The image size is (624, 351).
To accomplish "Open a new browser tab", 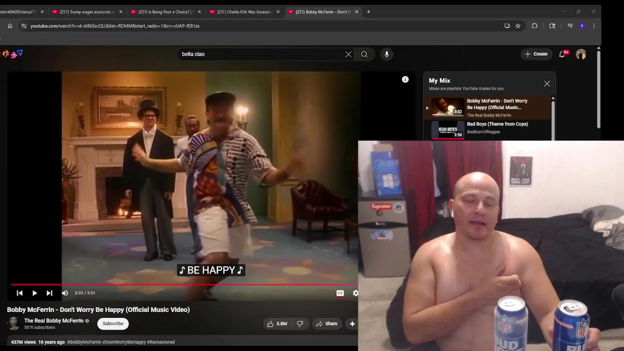I will (x=369, y=12).
